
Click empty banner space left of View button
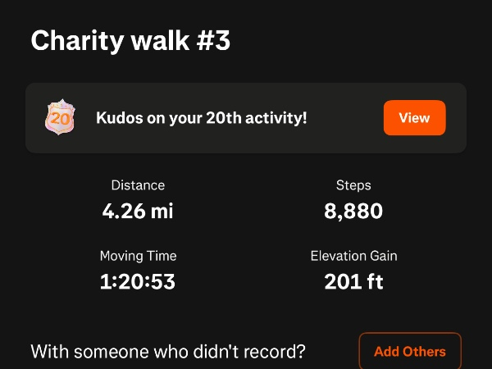click(344, 118)
